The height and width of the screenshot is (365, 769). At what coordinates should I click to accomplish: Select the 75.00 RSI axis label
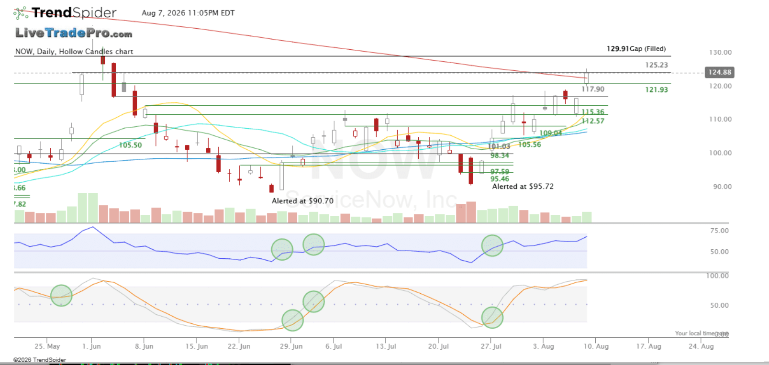pos(719,231)
